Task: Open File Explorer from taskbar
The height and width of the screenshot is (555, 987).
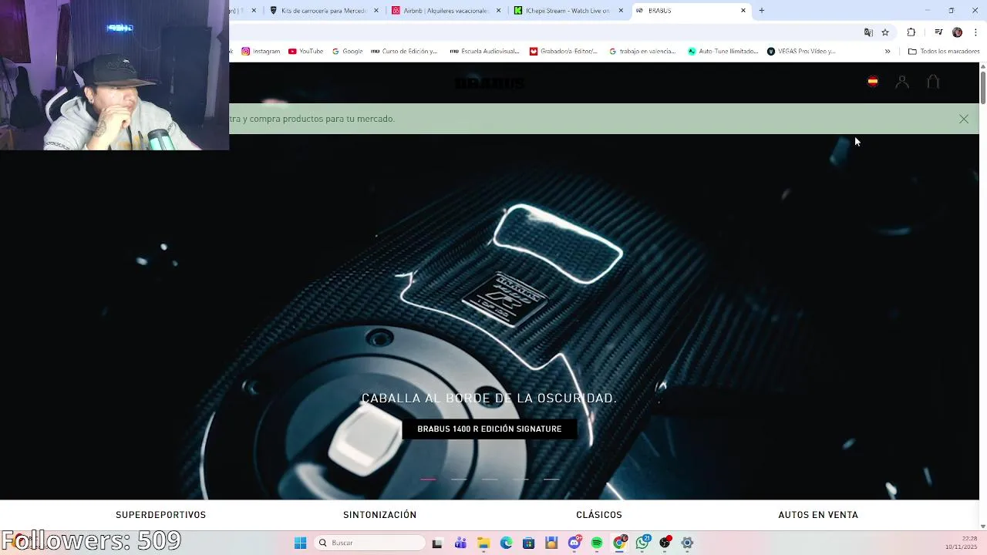Action: tap(483, 543)
